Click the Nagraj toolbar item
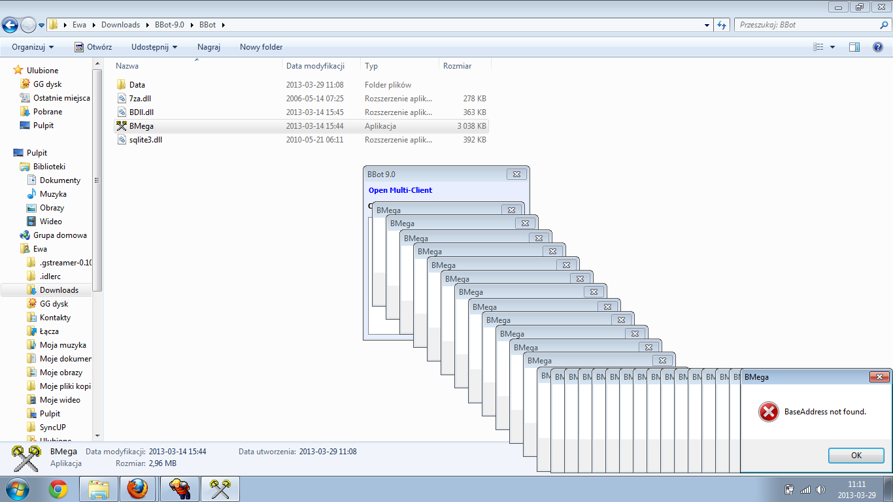Viewport: 893px width, 502px height. 209,47
